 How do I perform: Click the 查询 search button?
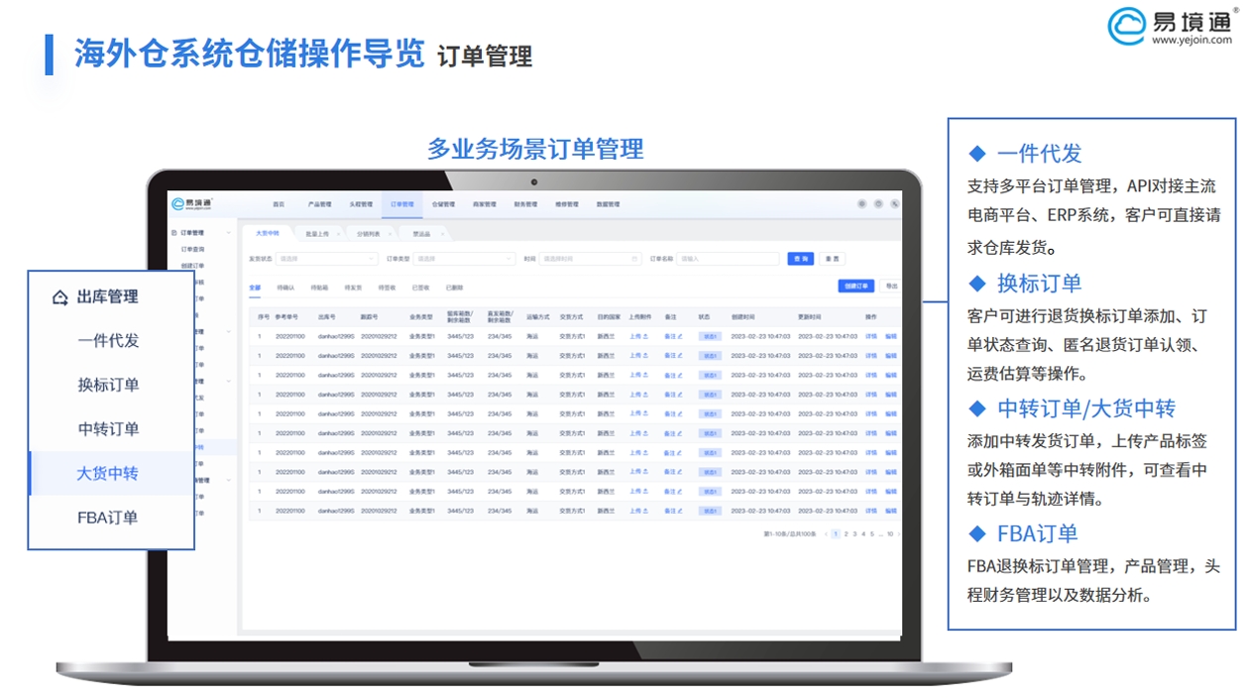pos(801,257)
